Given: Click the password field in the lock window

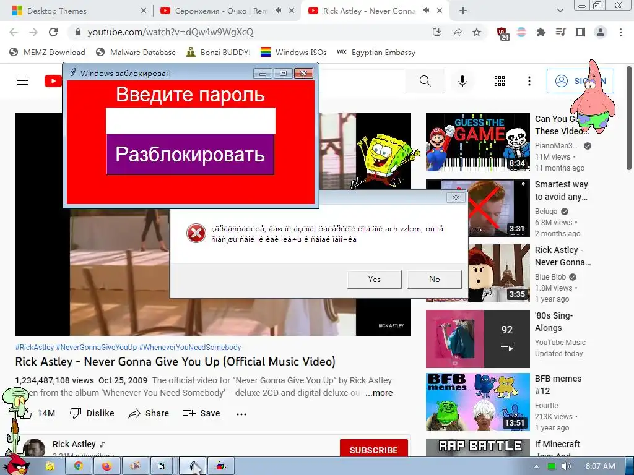Looking at the screenshot, I should [x=191, y=121].
